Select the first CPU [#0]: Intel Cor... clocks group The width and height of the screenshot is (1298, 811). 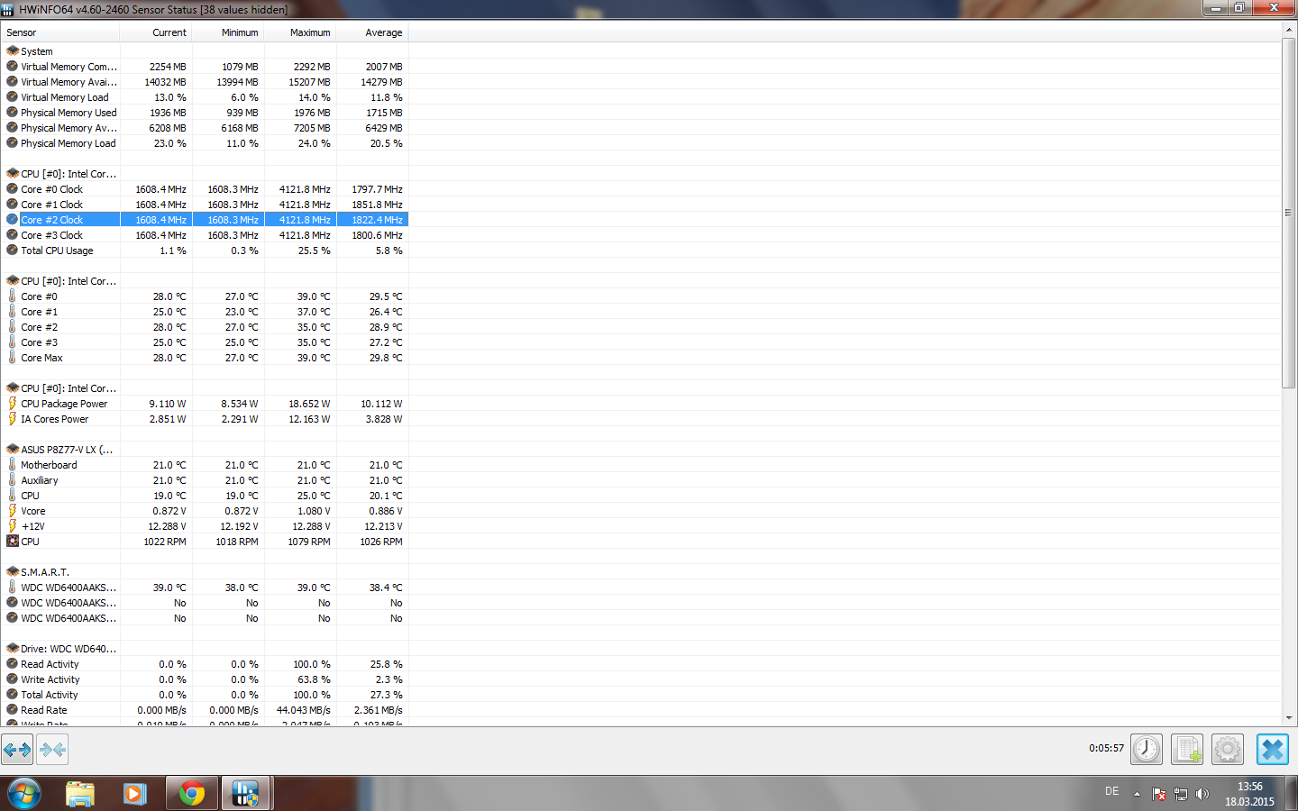pyautogui.click(x=61, y=174)
